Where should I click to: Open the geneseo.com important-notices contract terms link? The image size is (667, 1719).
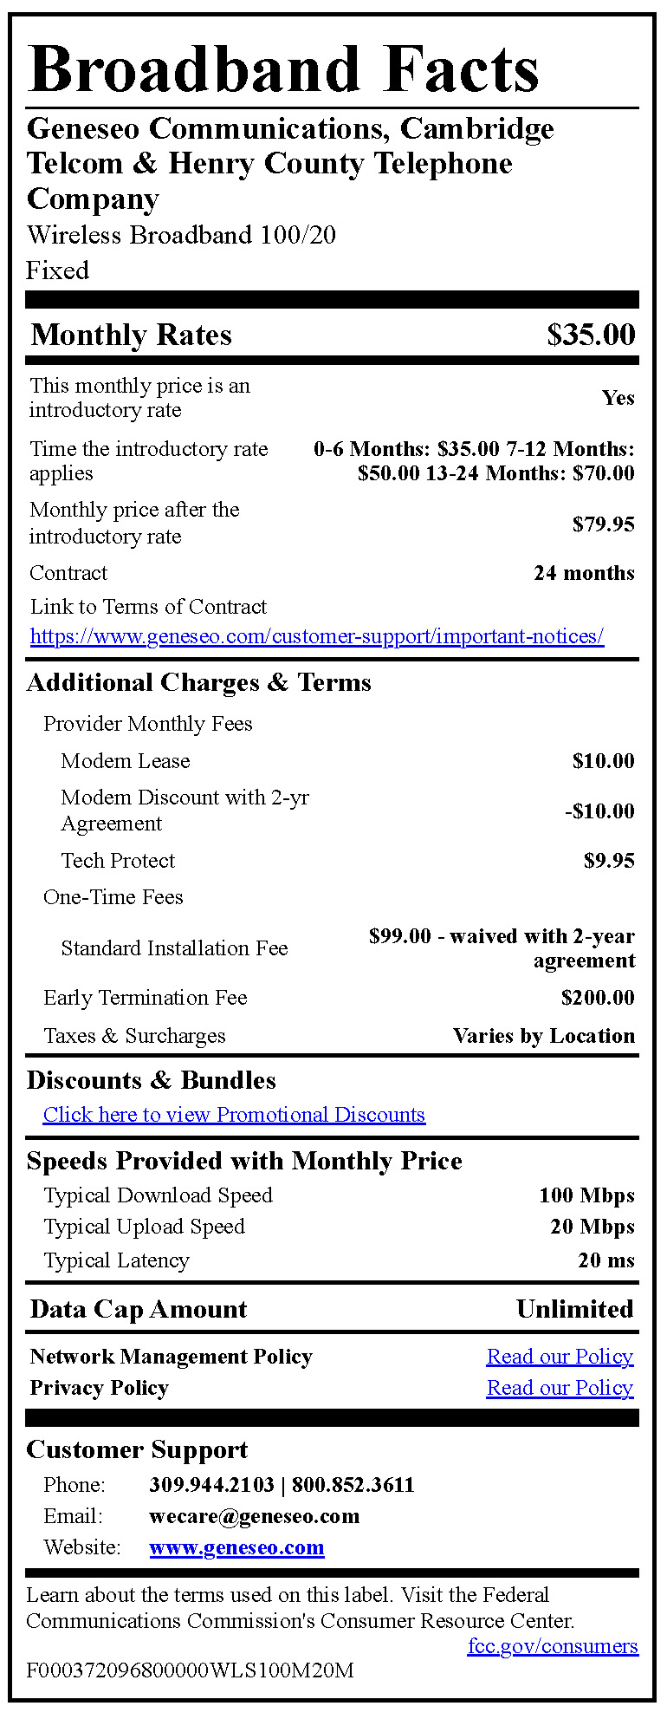click(316, 636)
